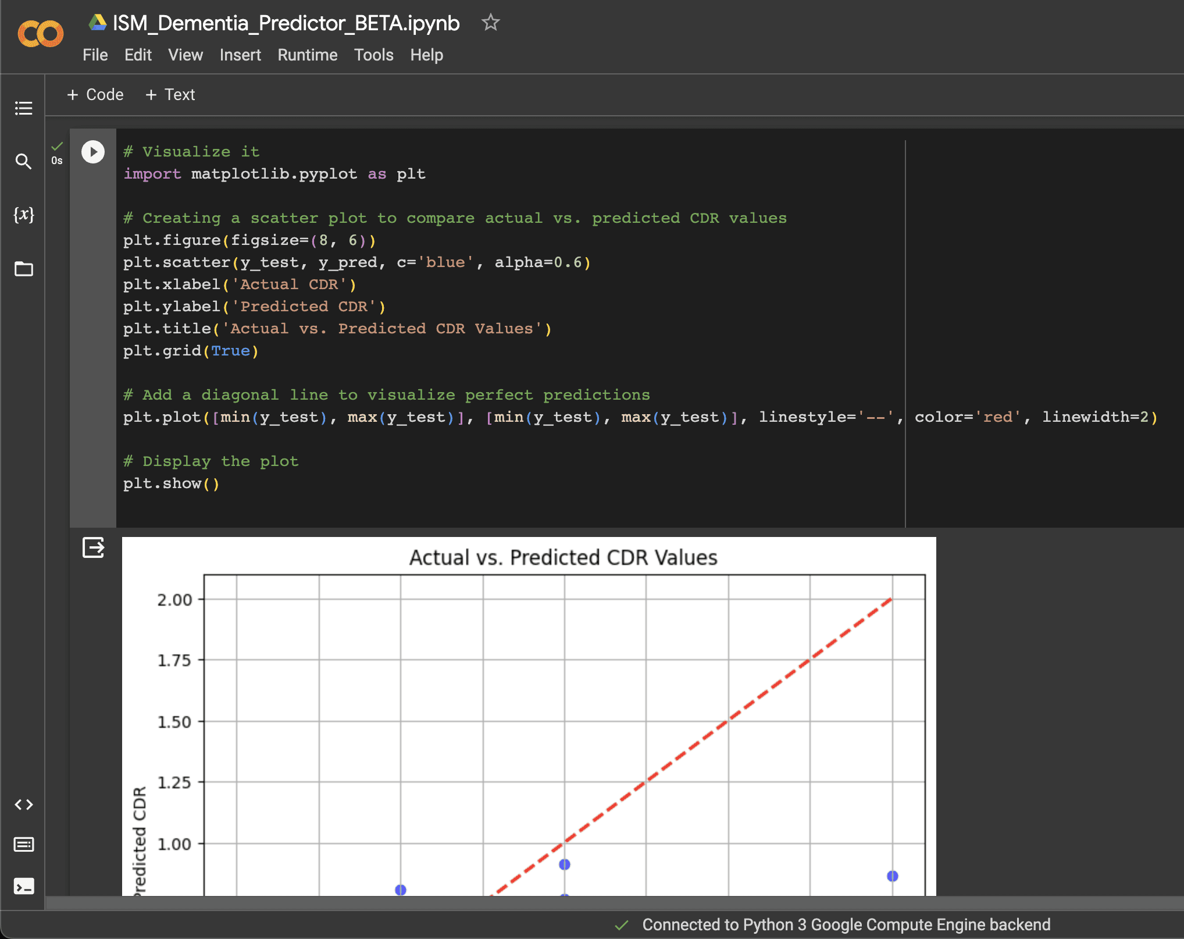
Task: Run the visualization code cell
Action: 93,152
